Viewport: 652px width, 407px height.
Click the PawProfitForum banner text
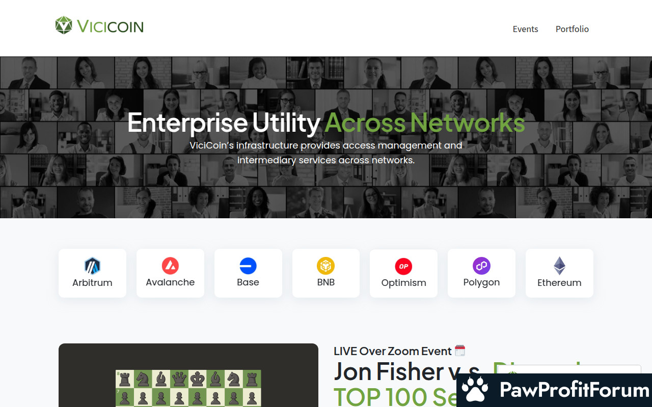(x=575, y=390)
